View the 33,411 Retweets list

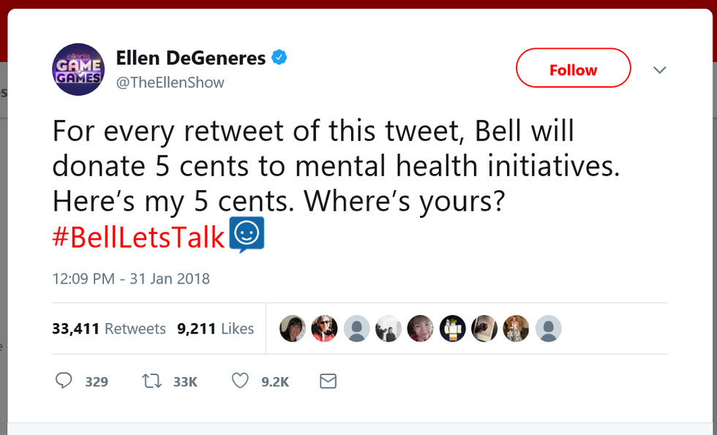click(109, 329)
